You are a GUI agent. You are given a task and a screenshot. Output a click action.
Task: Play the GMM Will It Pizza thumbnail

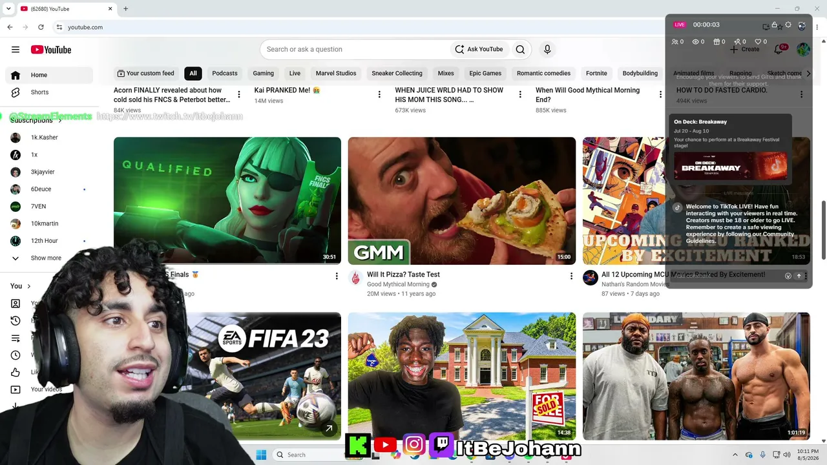pos(462,200)
